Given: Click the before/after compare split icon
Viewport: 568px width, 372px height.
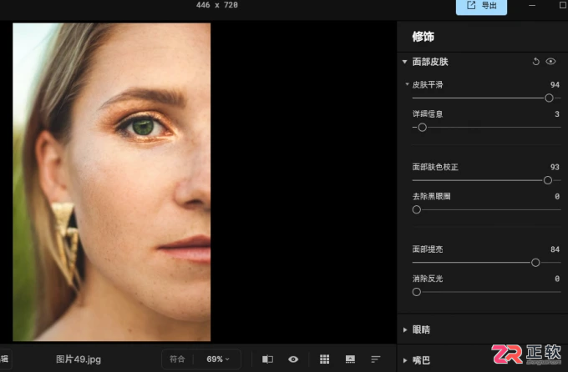Looking at the screenshot, I should pos(267,359).
